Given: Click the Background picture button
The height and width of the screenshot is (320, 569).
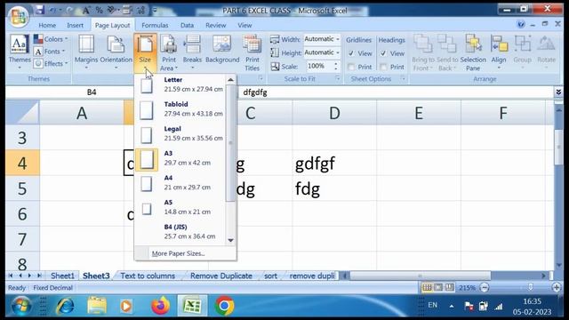Looking at the screenshot, I should click(x=222, y=50).
